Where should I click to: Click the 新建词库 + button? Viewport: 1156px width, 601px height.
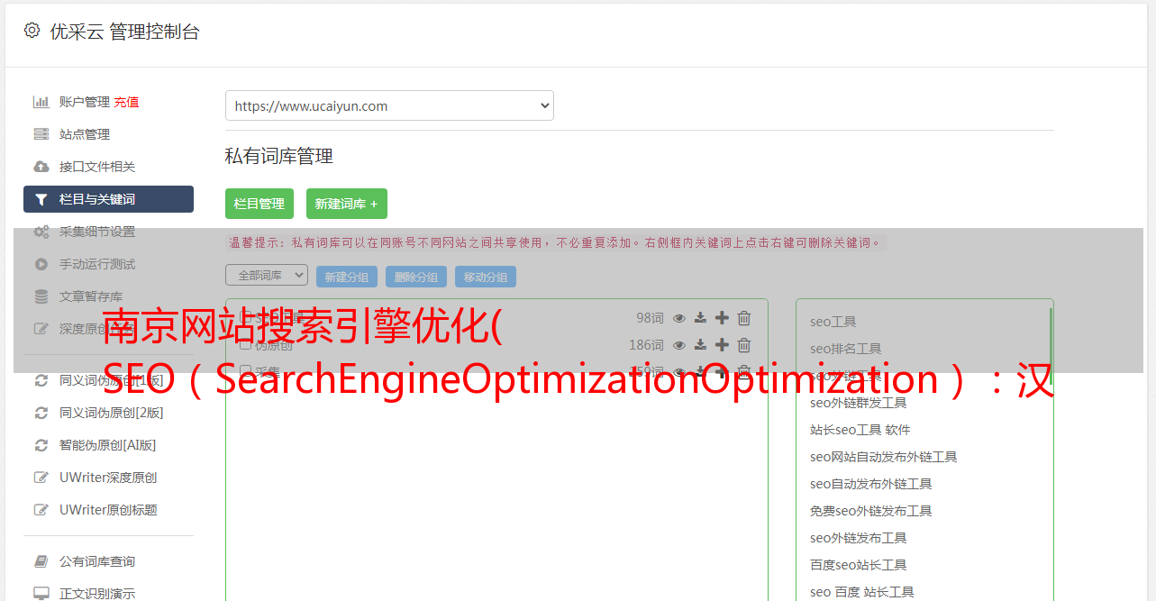pos(347,204)
